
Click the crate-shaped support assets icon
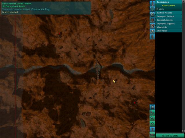coord(152,20)
